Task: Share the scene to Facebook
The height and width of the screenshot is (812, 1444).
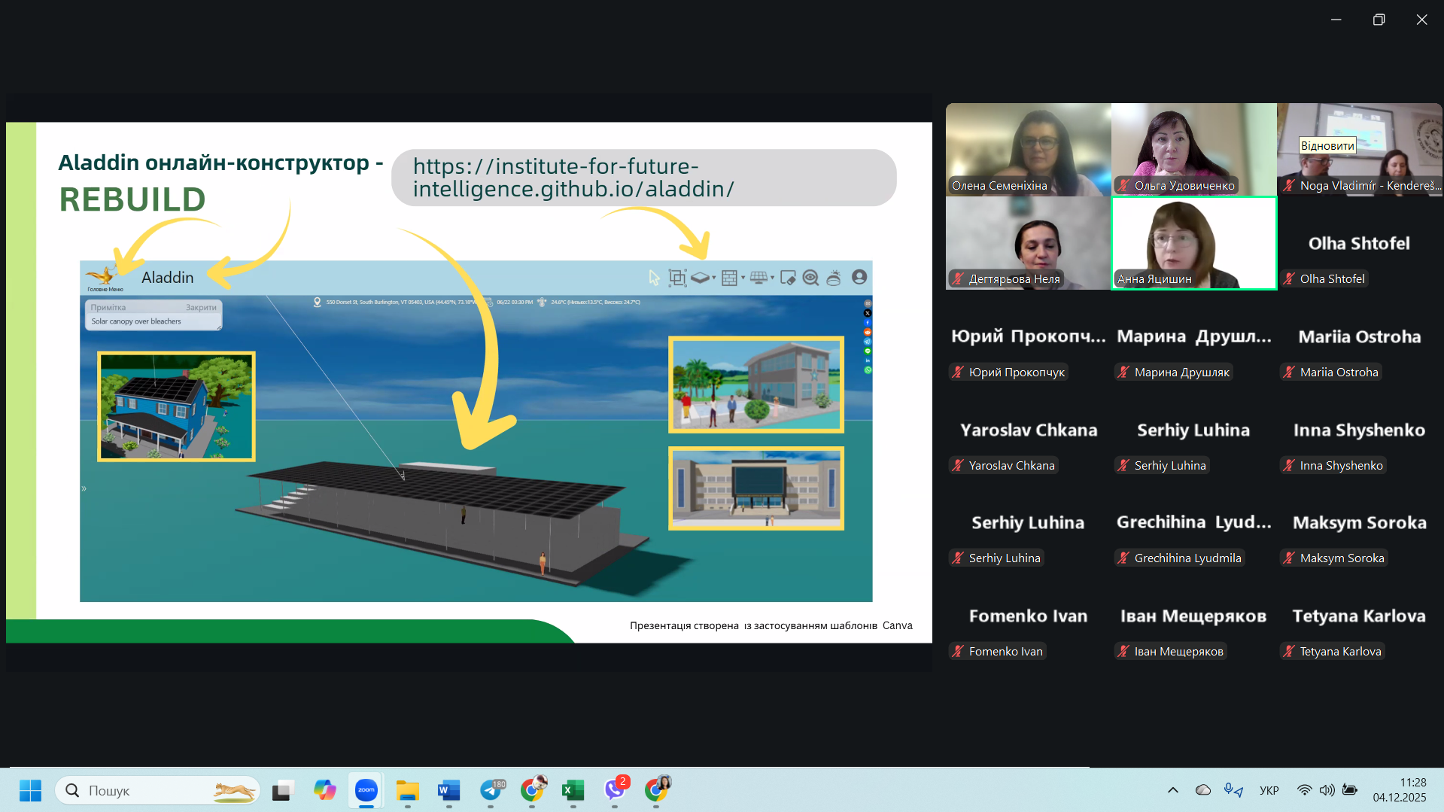Action: [x=867, y=322]
